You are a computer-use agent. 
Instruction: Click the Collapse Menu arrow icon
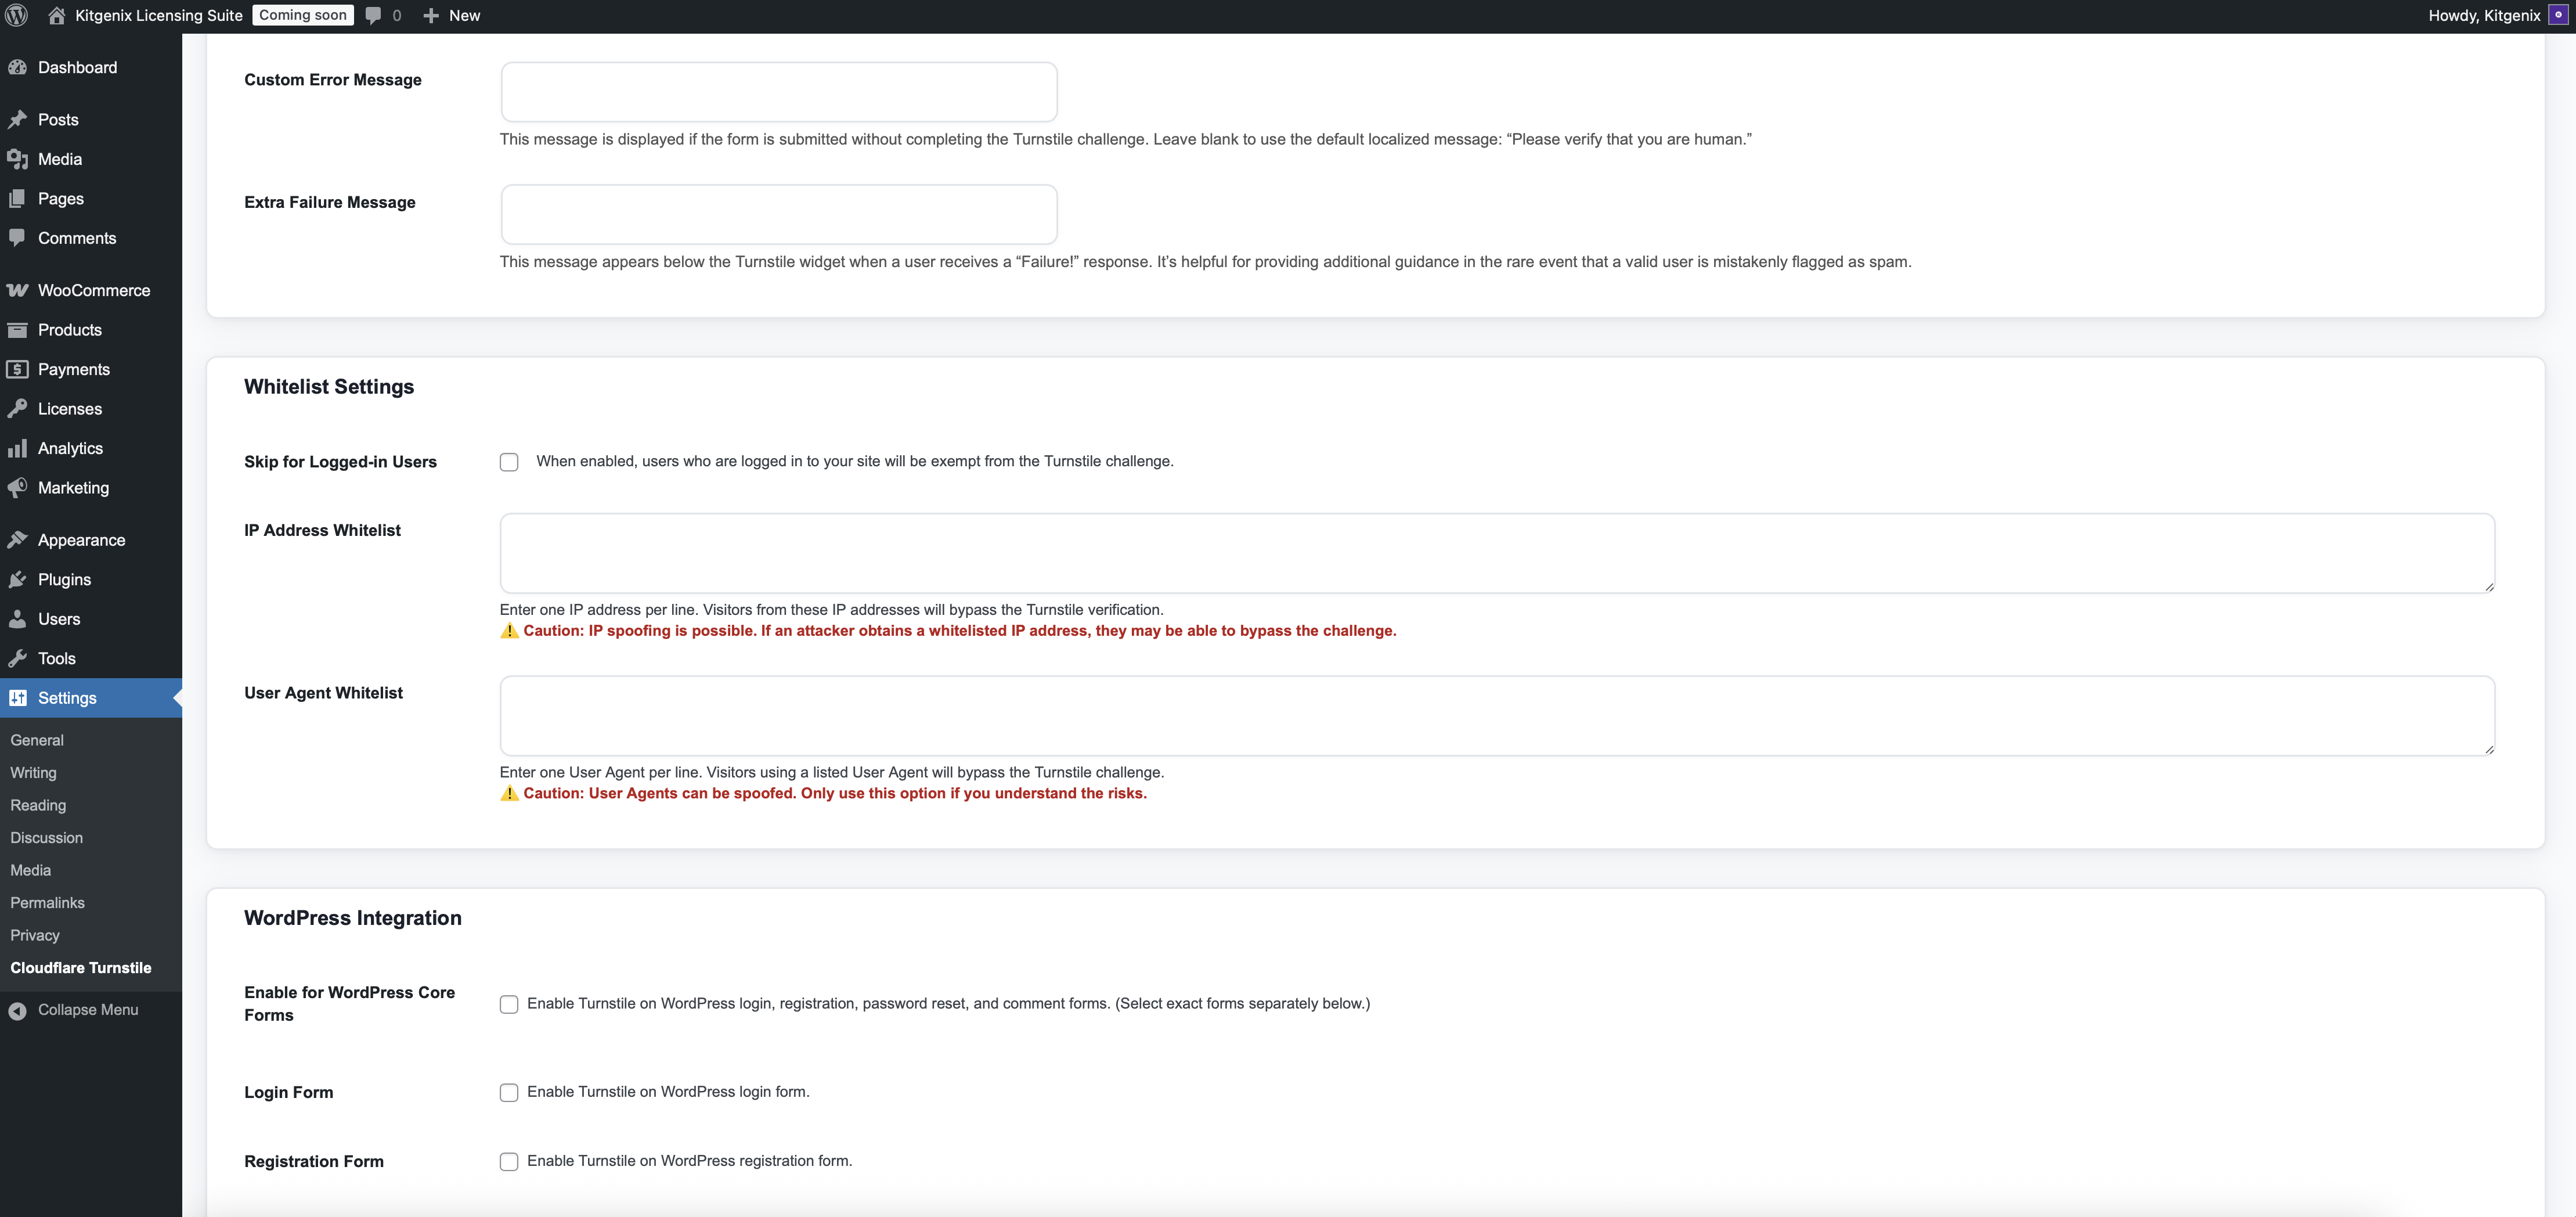pos(17,1011)
